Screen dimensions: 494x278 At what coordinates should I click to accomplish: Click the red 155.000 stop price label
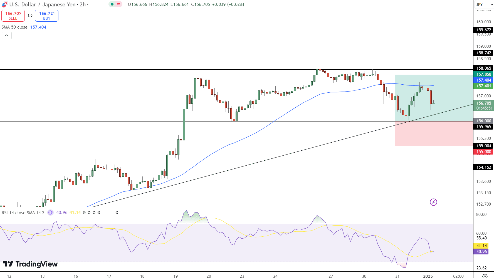pos(483,152)
